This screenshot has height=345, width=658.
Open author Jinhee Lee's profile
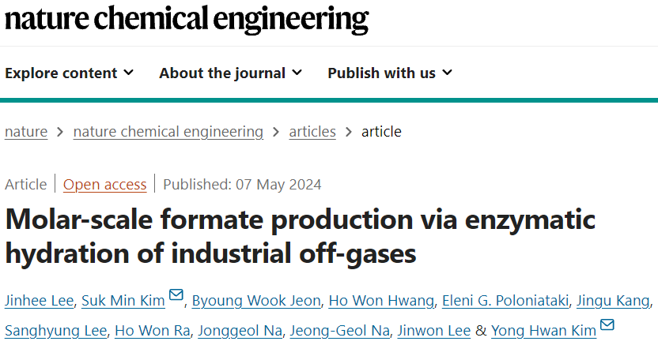pyautogui.click(x=39, y=301)
